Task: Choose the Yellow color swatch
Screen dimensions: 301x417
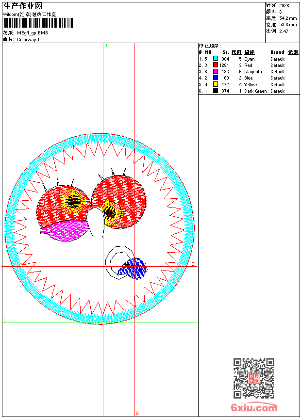Action: [x=216, y=84]
